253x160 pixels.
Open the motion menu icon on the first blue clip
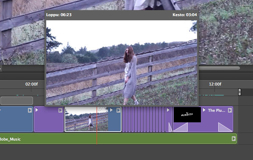pos(30,110)
